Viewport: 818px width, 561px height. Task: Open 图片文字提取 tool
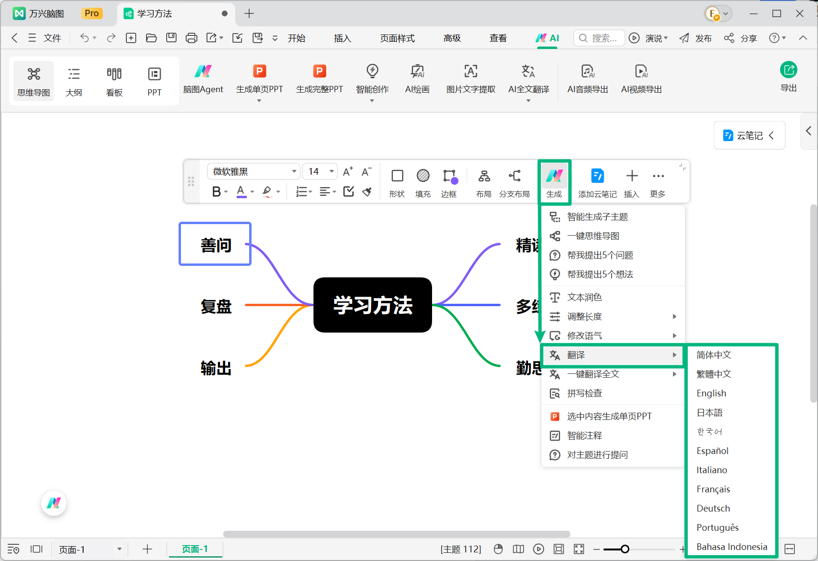pos(470,80)
